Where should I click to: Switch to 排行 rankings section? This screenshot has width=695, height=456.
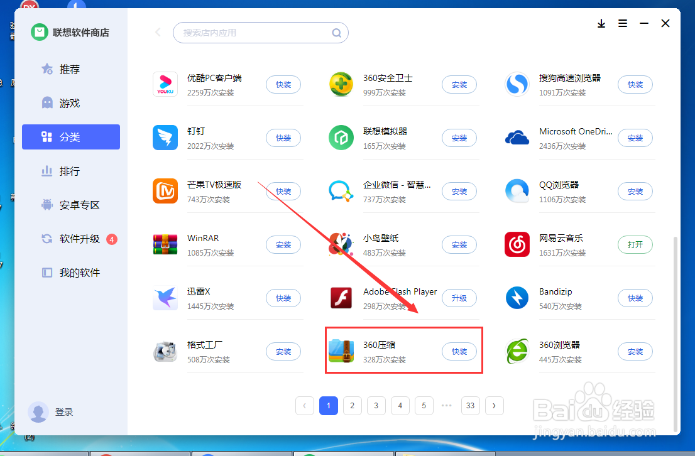pos(71,171)
